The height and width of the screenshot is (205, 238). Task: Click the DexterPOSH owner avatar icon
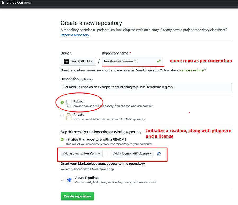pyautogui.click(x=66, y=61)
